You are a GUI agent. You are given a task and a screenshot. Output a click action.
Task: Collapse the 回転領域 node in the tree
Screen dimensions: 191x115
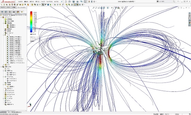pyautogui.click(x=4, y=23)
